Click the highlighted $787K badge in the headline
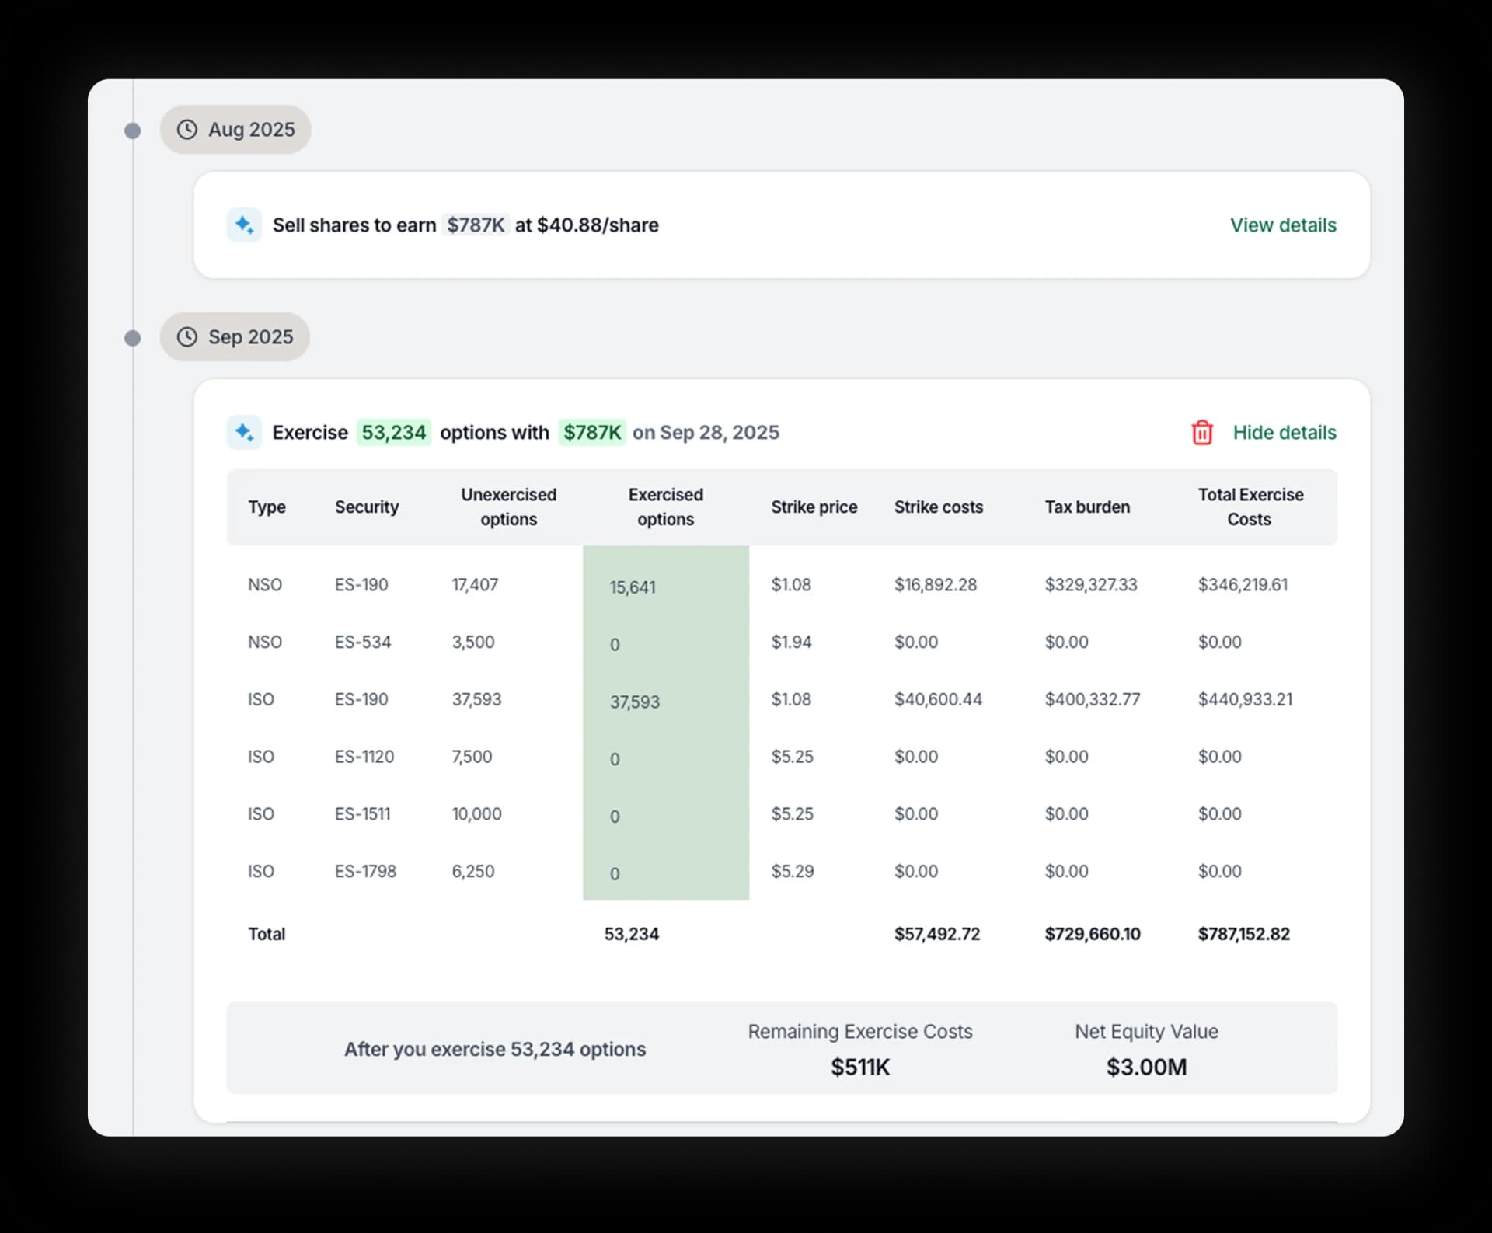The height and width of the screenshot is (1233, 1492). pyautogui.click(x=592, y=433)
